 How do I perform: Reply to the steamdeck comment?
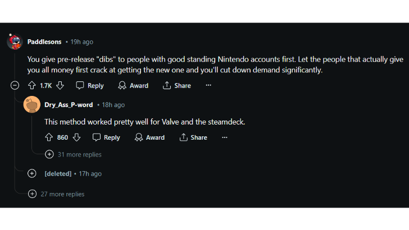[106, 137]
